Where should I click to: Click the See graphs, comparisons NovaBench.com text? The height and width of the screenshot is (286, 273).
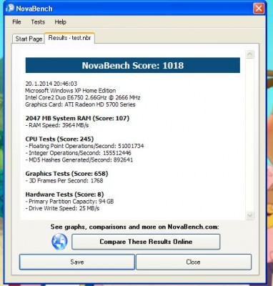135,227
